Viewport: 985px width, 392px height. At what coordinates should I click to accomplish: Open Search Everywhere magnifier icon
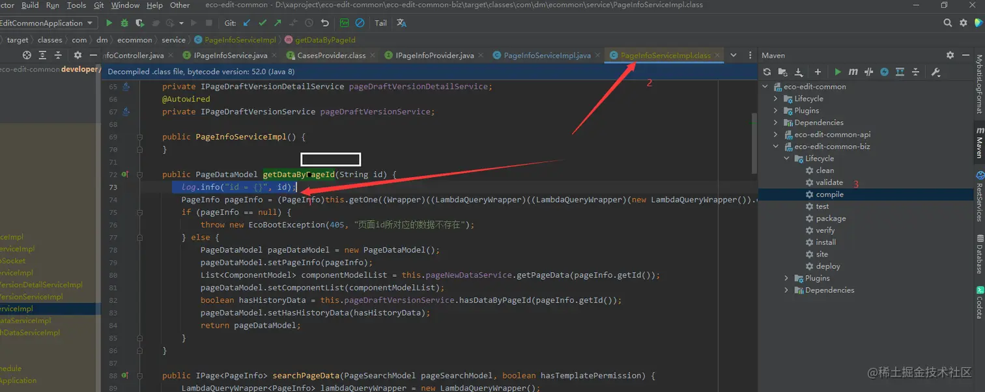(x=948, y=23)
